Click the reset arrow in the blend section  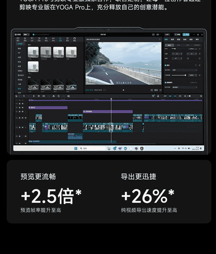[196, 65]
